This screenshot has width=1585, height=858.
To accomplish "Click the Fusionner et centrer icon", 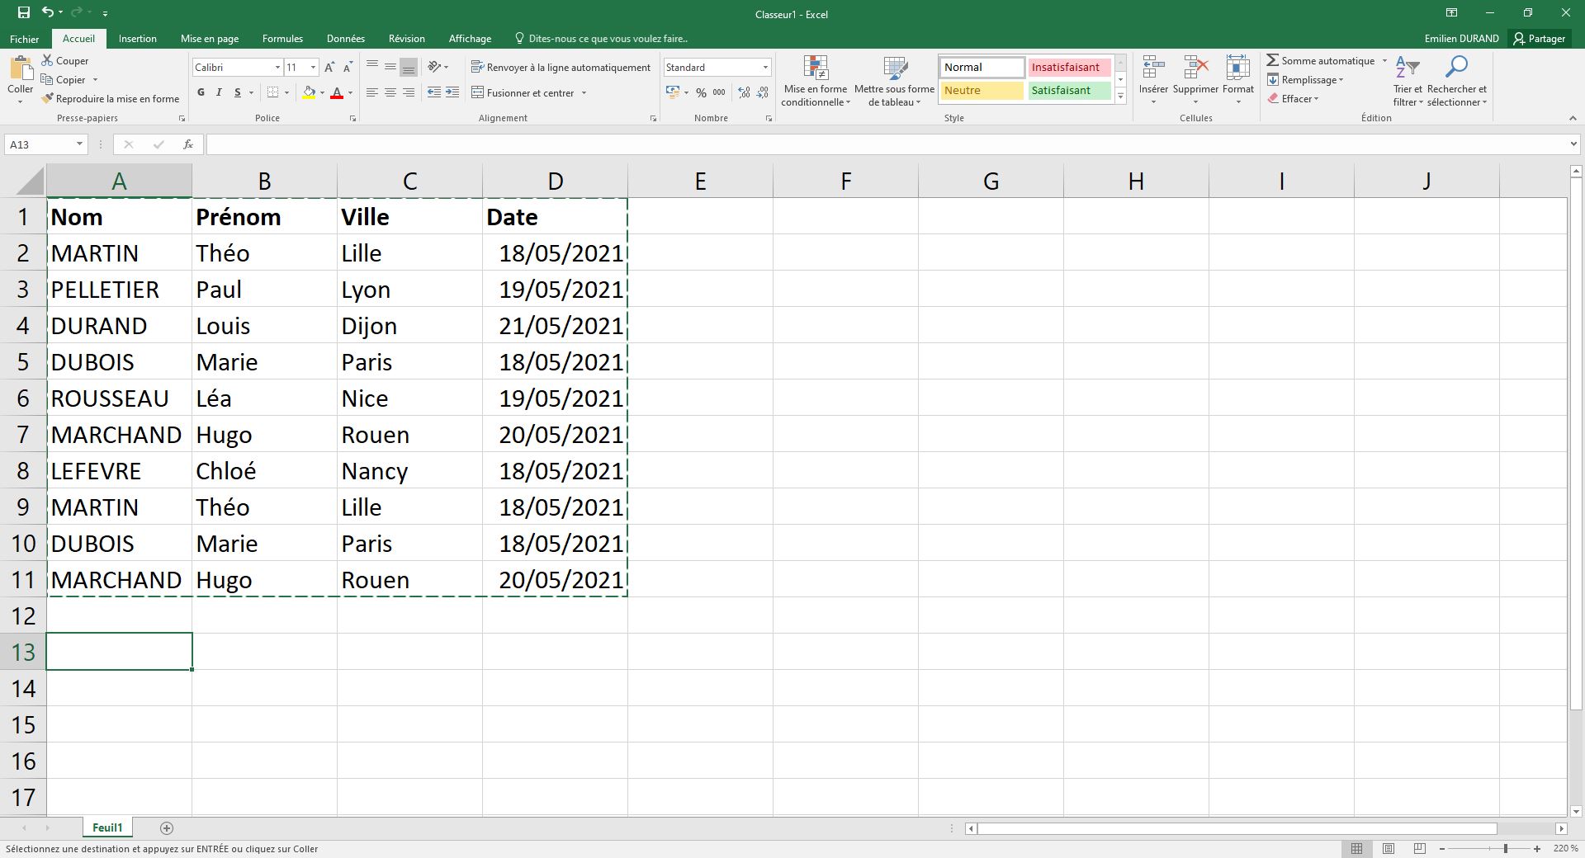I will [477, 92].
